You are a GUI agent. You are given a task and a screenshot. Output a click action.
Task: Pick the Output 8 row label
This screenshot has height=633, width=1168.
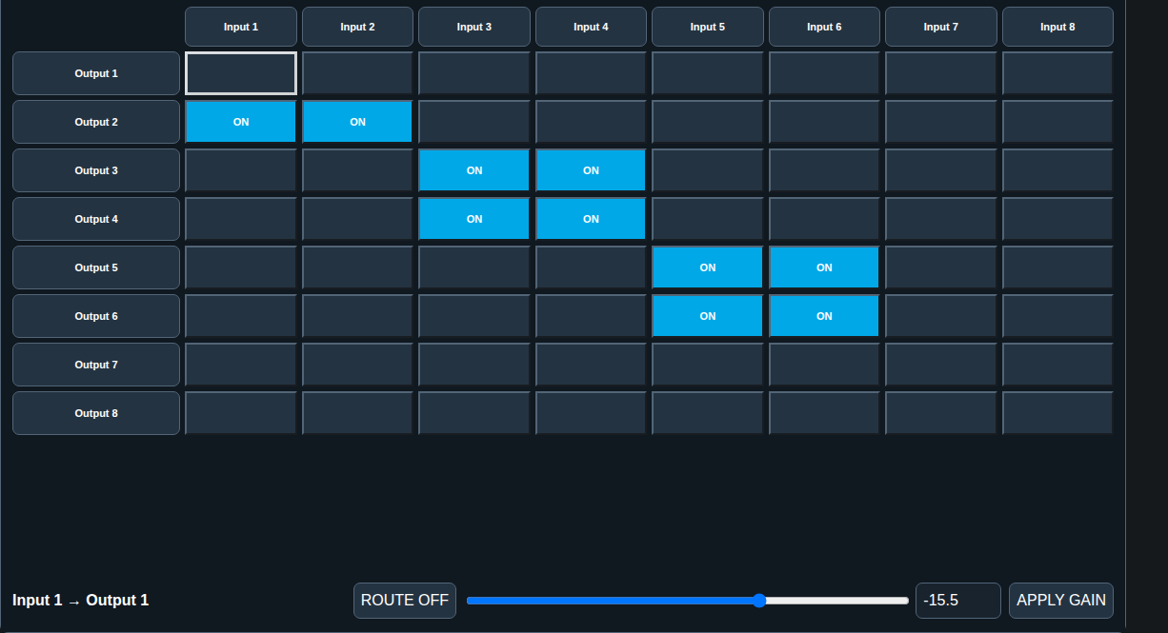pos(96,413)
